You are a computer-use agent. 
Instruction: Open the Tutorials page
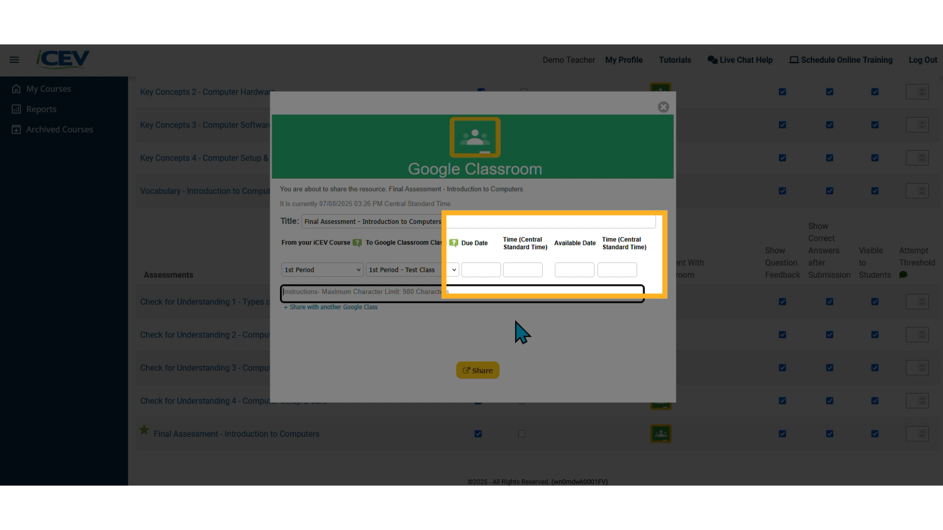coord(675,60)
